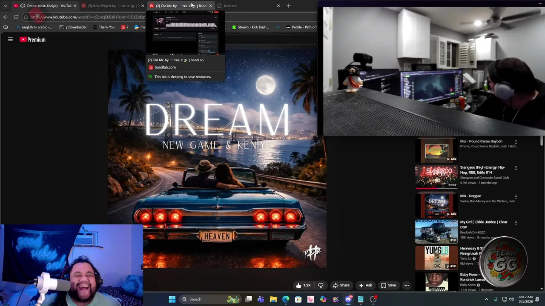This screenshot has height=306, width=545.
Task: Switch to the Dream (feat. Keniye) YouTube tab
Action: [45, 6]
